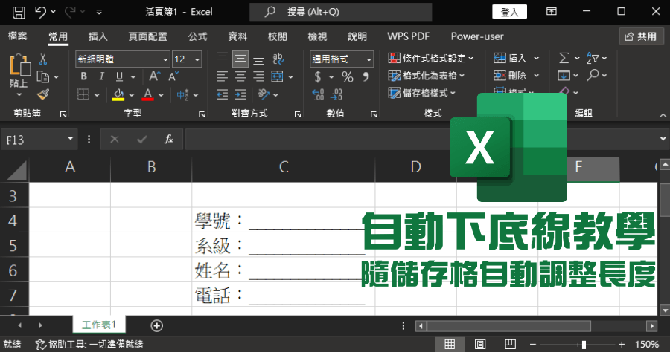Align text left
The height and width of the screenshot is (352, 670).
coord(222,76)
